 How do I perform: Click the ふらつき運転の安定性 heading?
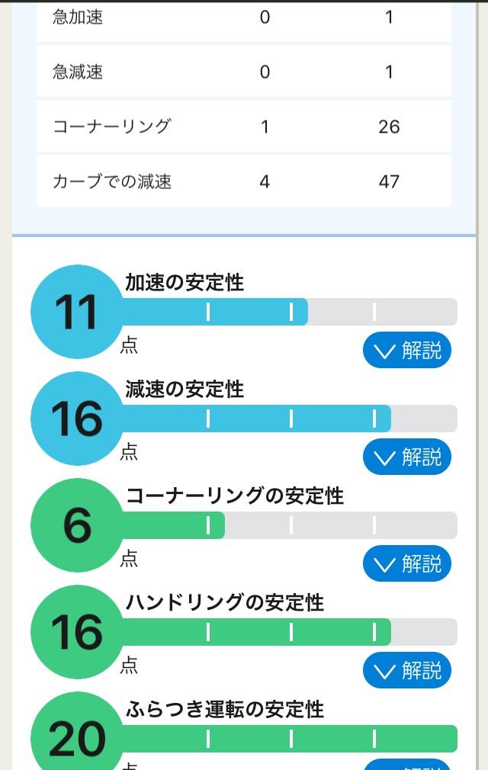tap(225, 710)
